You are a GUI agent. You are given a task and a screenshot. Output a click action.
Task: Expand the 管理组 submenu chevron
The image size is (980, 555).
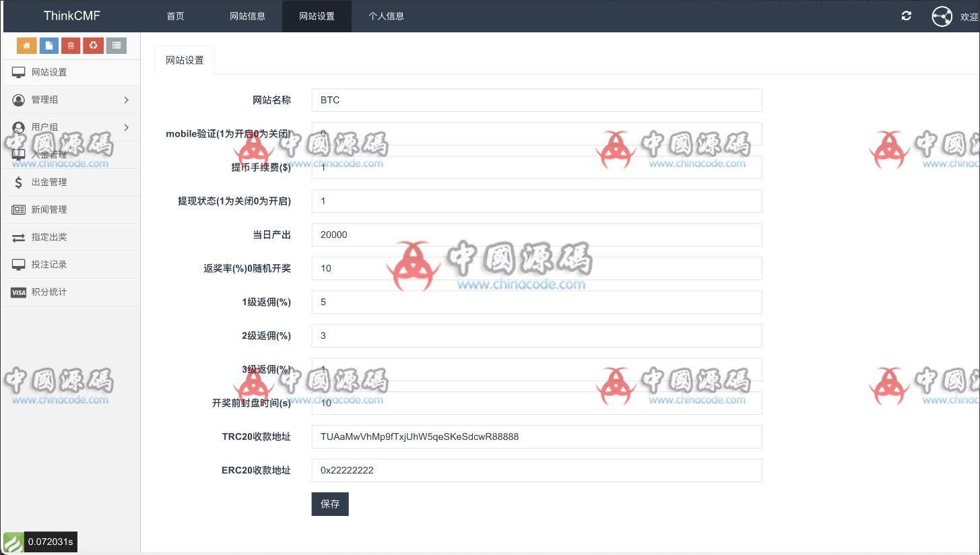(x=127, y=100)
